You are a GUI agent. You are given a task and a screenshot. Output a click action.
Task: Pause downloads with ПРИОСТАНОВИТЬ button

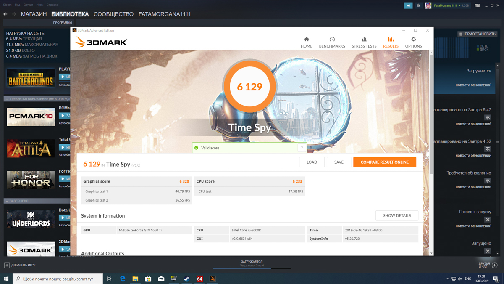478,34
